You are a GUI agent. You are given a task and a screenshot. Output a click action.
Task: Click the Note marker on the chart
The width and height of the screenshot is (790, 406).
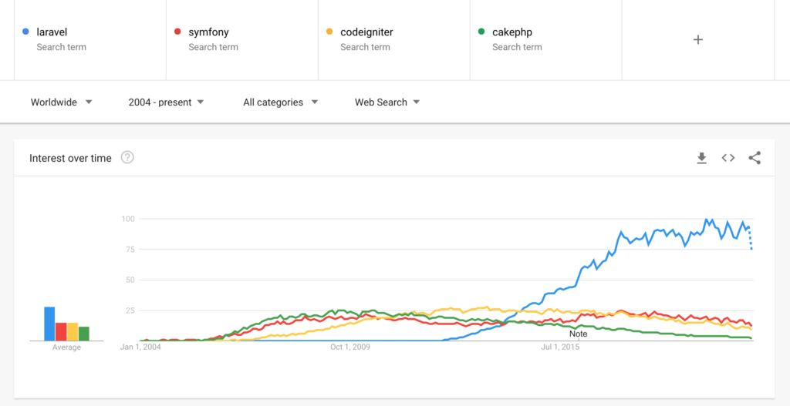click(579, 334)
